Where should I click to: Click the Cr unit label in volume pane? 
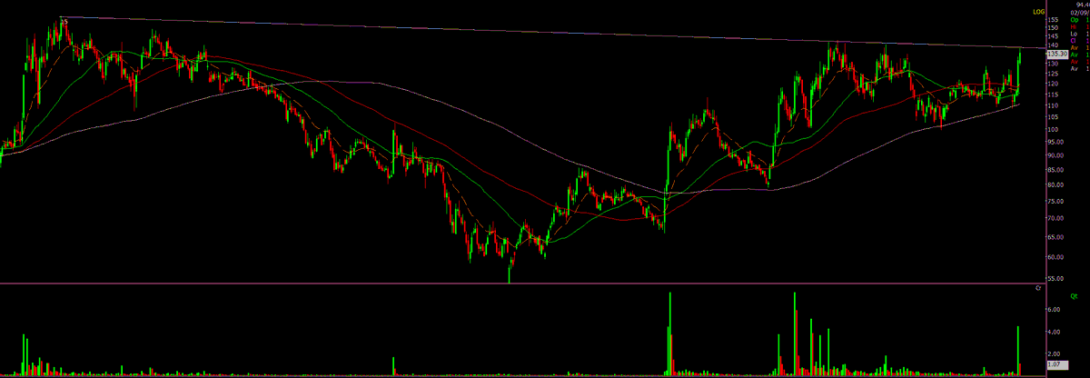[x=1038, y=288]
